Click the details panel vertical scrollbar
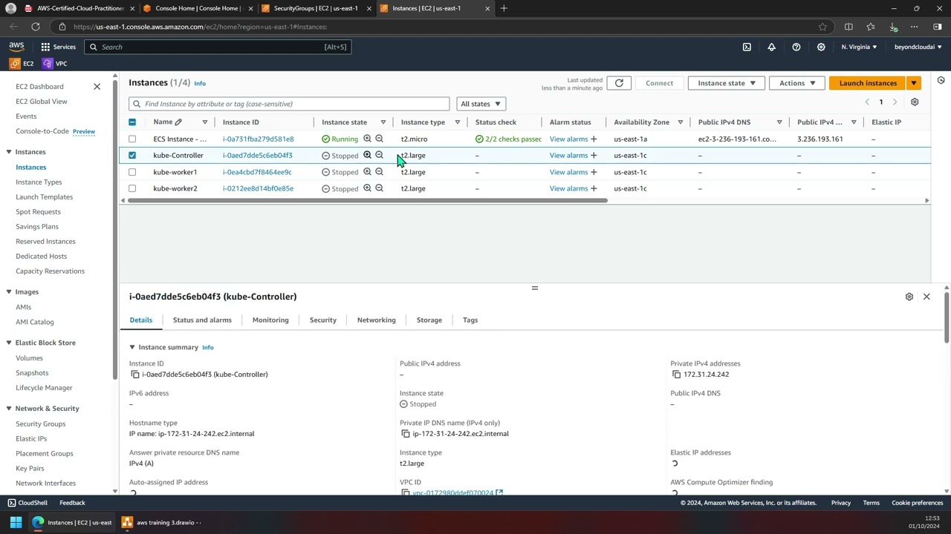This screenshot has height=534, width=951. point(947,317)
